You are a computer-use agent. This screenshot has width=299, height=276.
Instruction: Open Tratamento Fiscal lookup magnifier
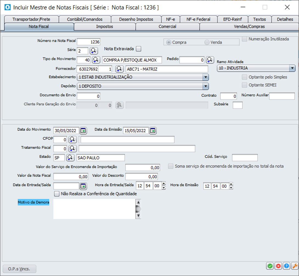[x=72, y=148]
